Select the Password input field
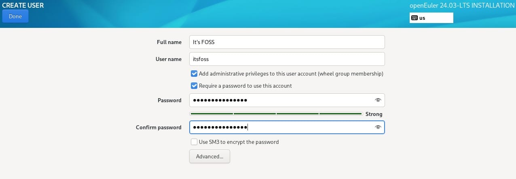This screenshot has height=179, width=516. click(279, 100)
